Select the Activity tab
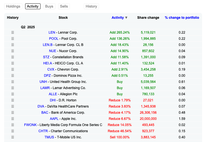The height and width of the screenshot is (142, 206). pos(33,6)
